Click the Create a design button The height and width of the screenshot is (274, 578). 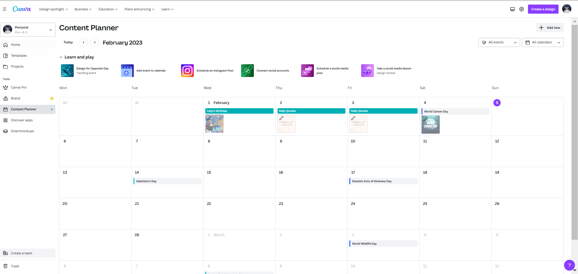pos(543,9)
